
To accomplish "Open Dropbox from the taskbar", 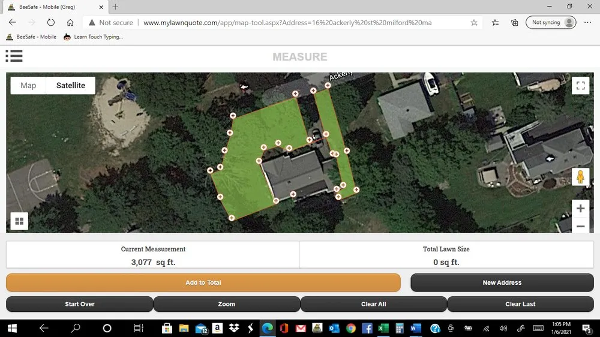I will 234,328.
